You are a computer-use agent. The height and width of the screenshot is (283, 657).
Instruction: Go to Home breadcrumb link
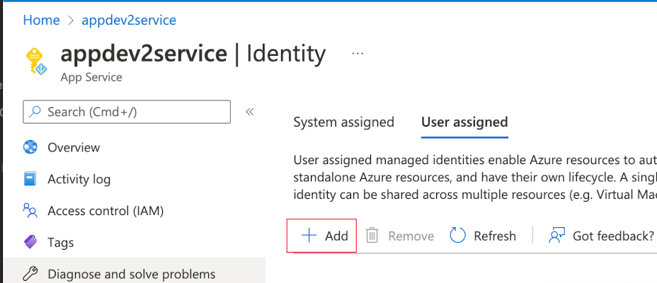[x=40, y=20]
